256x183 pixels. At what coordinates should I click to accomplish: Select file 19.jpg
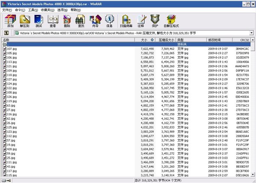coord(11,145)
